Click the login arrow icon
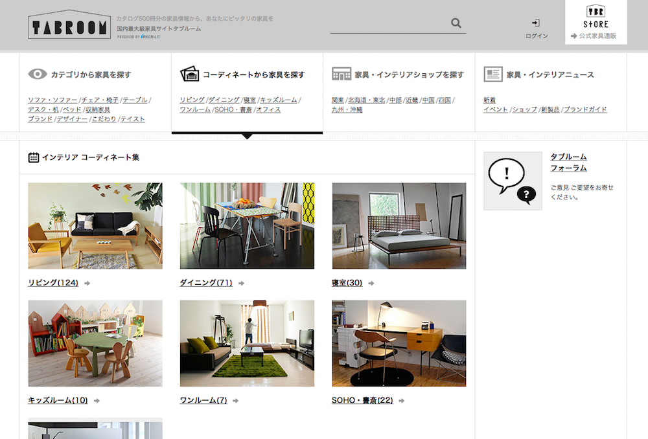 (x=536, y=23)
